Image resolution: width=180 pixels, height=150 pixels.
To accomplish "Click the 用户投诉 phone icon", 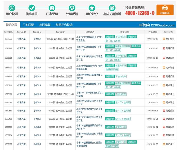I will (x=12, y=8).
